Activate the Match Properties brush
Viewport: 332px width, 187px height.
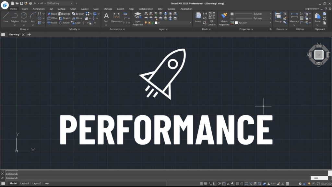point(224,18)
